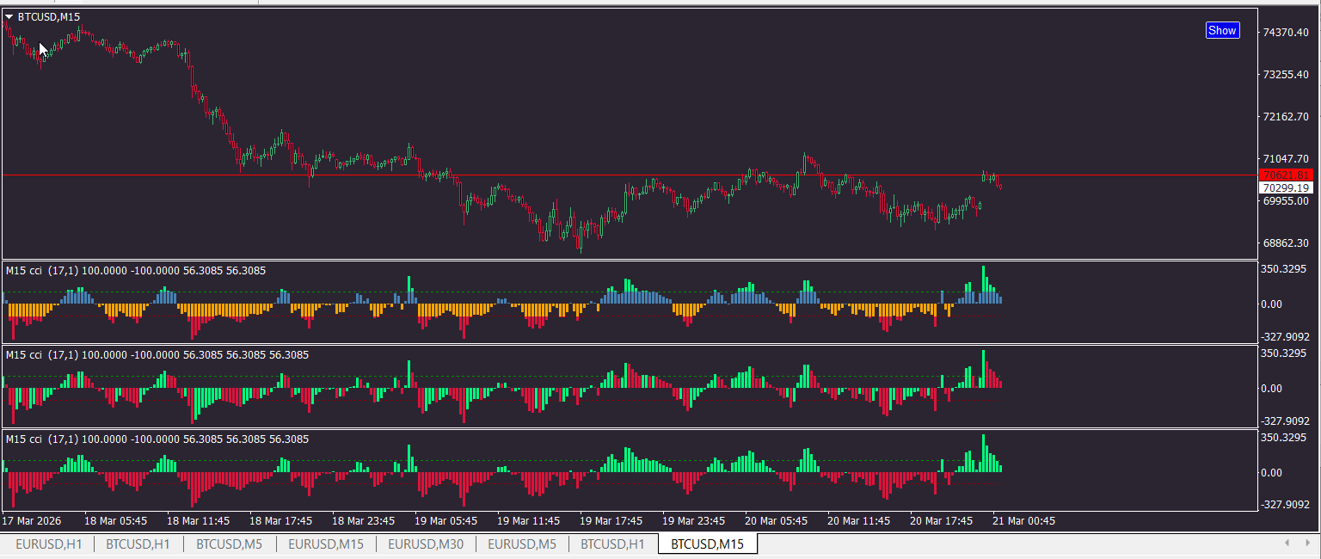Activate the BTCUSD,M15 chart tab
This screenshot has height=559, width=1321.
[708, 544]
